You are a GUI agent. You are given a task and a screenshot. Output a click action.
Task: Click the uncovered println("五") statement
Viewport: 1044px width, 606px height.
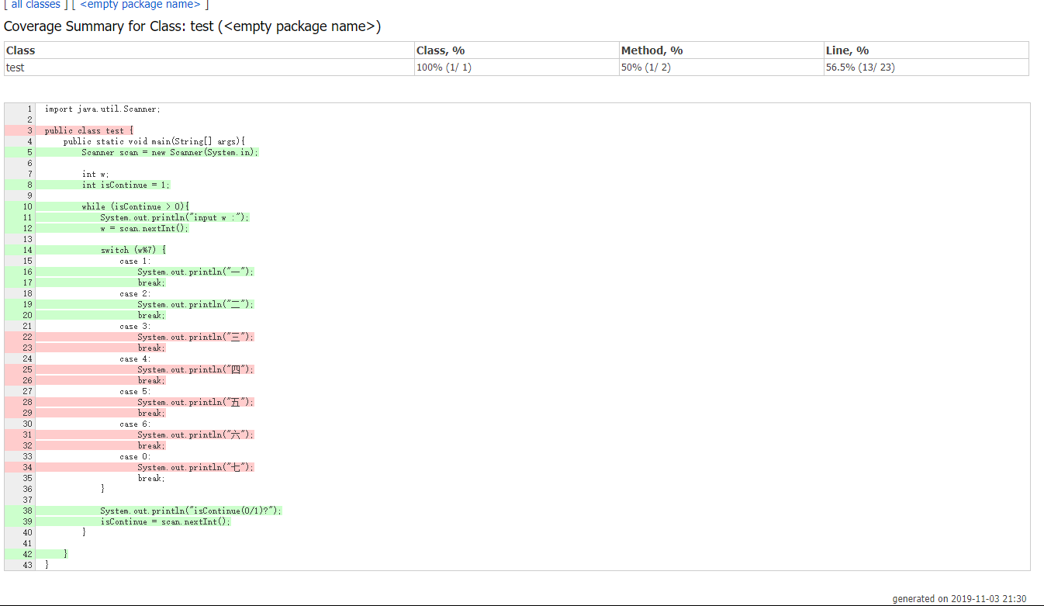click(x=195, y=402)
